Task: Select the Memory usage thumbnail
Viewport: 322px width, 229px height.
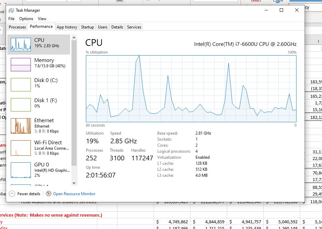Action: pyautogui.click(x=21, y=65)
